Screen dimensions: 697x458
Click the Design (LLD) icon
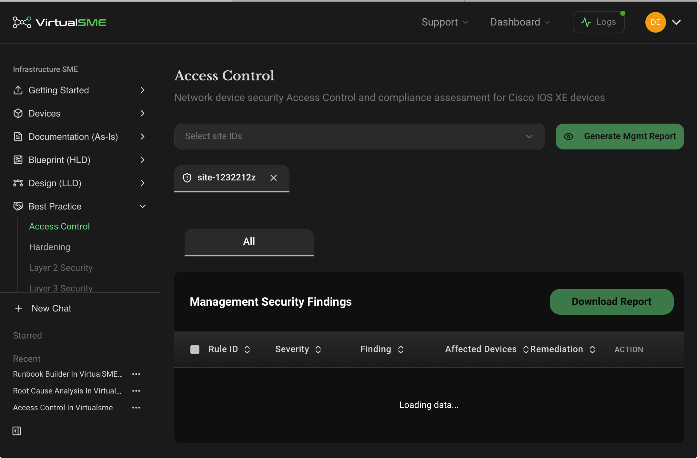point(18,183)
